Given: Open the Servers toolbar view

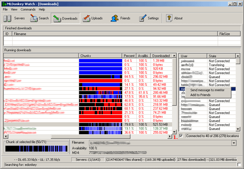Looking at the screenshot, I should 15,18.
